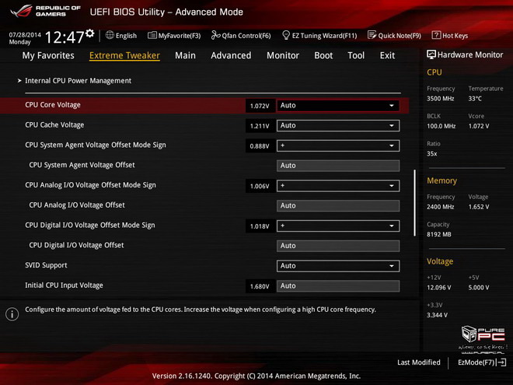Switch to the My Favorites tab
The height and width of the screenshot is (385, 513).
tap(48, 56)
